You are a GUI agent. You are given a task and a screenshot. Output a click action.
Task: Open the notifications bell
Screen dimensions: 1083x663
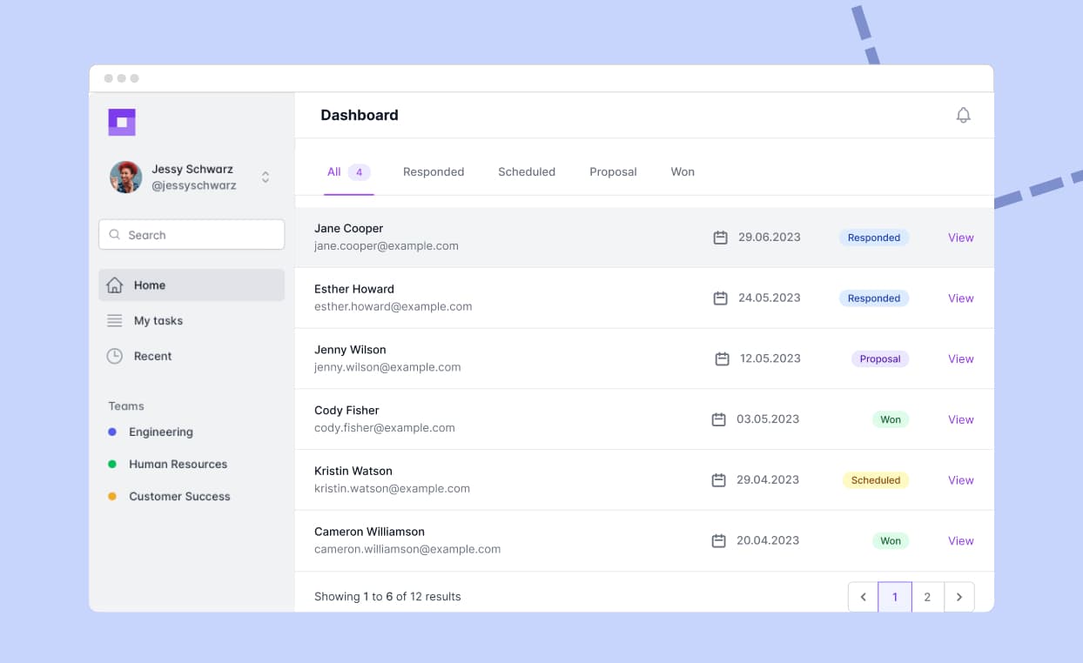[963, 115]
